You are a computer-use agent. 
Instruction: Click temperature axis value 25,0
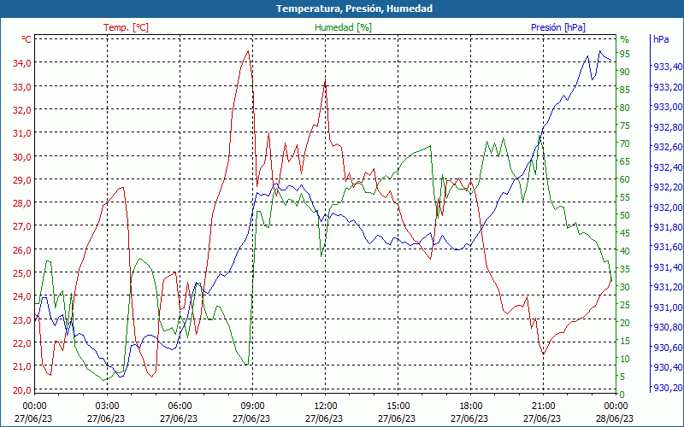[22, 273]
